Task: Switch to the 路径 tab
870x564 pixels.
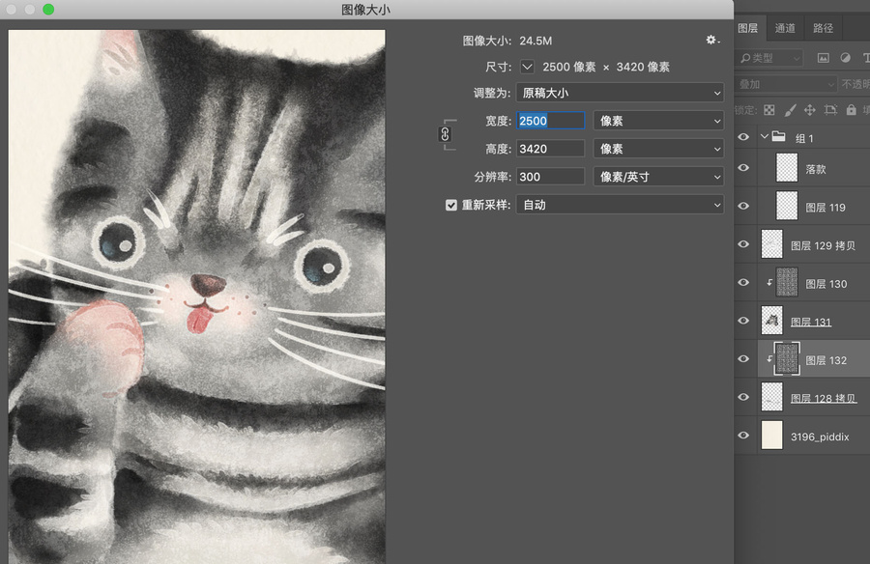Action: (823, 28)
